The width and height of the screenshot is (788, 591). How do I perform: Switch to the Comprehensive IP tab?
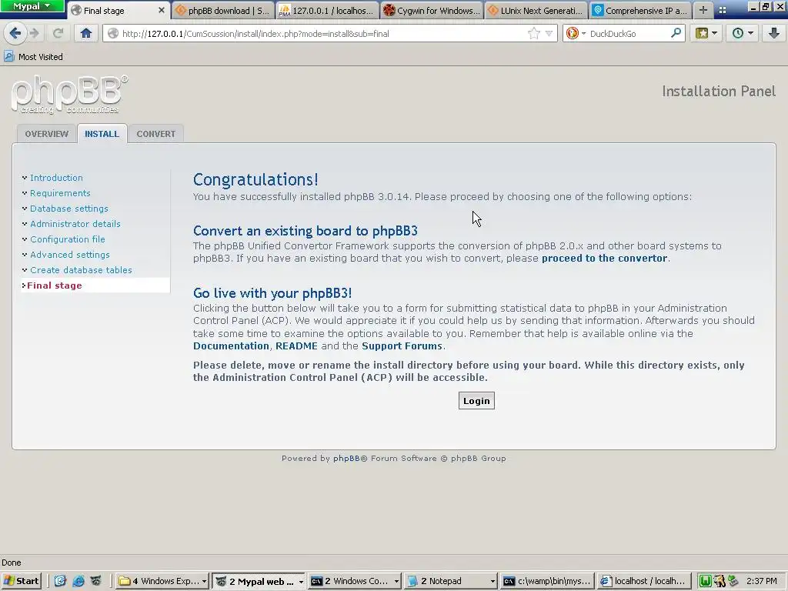[x=640, y=11]
